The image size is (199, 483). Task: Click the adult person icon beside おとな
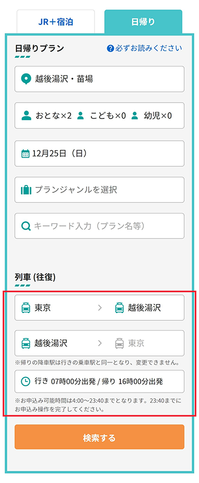coord(27,116)
